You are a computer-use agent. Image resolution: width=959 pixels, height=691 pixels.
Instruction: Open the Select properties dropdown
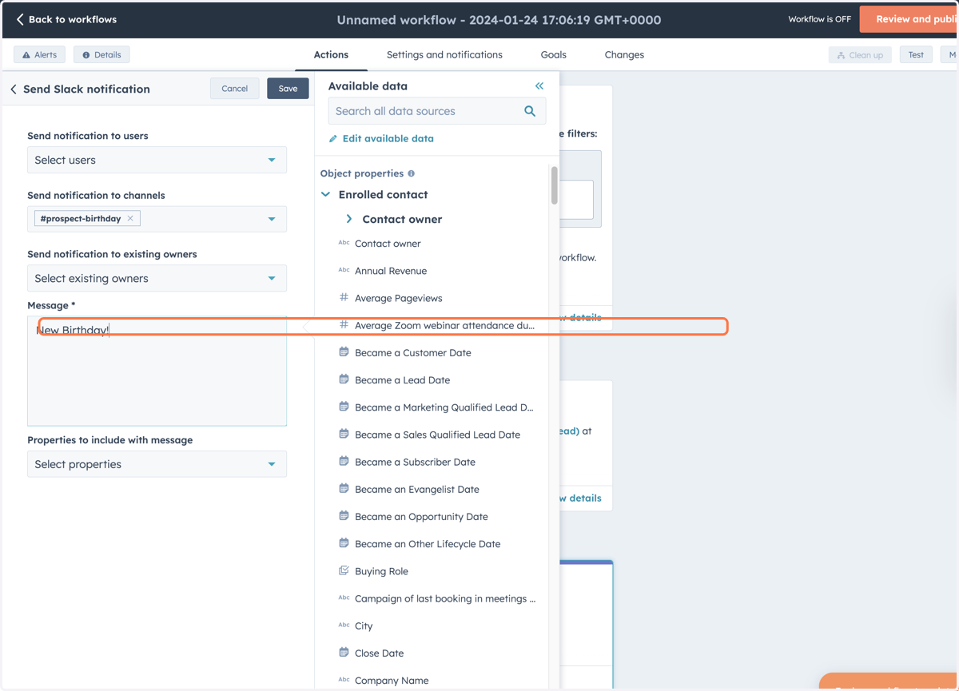(157, 464)
